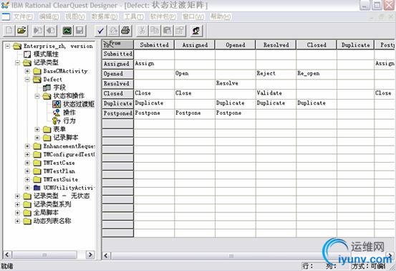Click the Resolved column header
This screenshot has width=396, height=271.
[x=276, y=44]
